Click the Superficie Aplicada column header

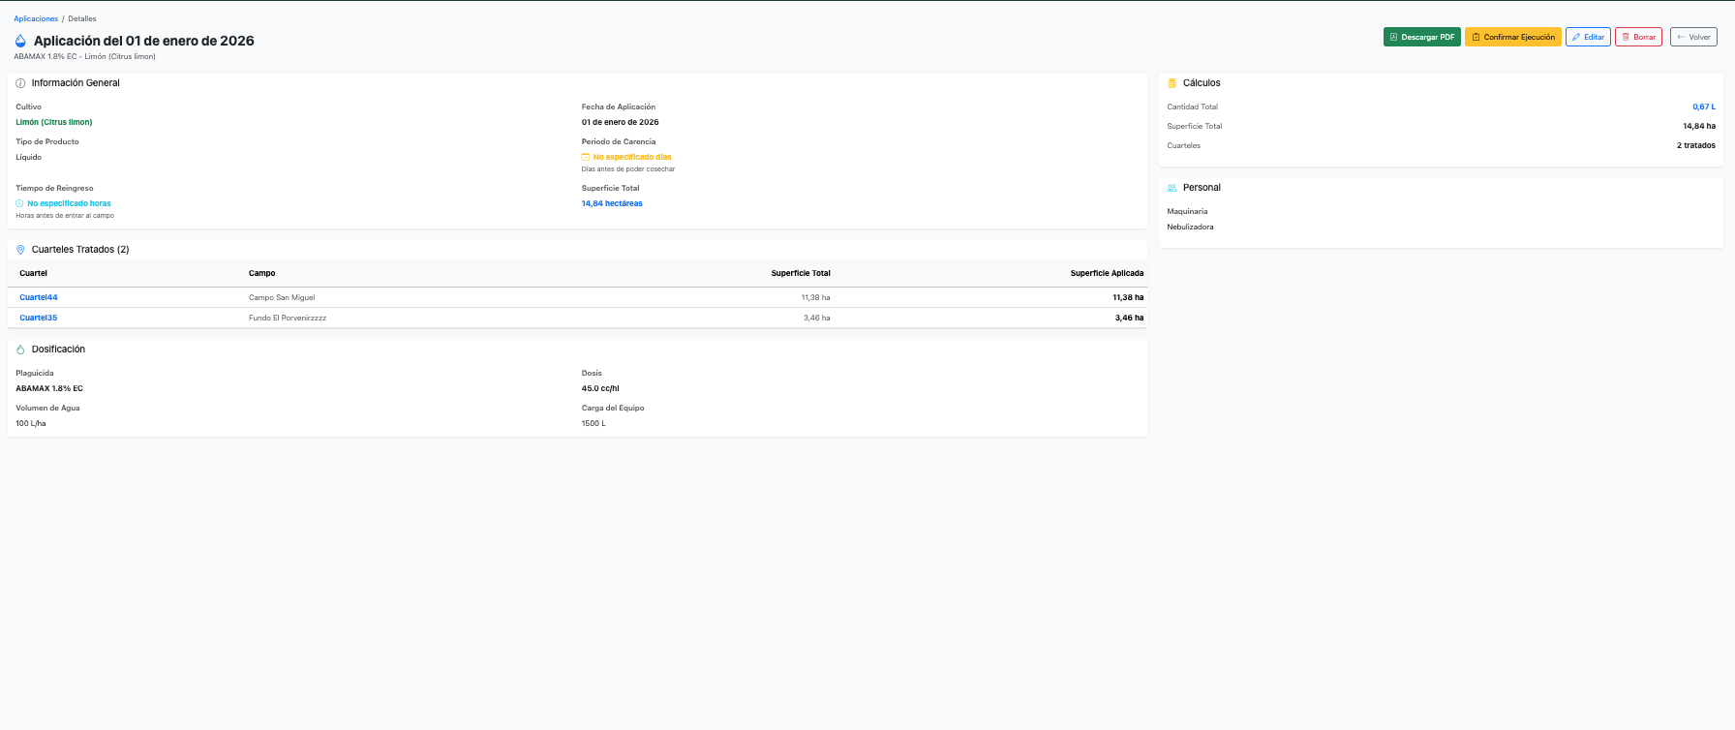point(1107,273)
